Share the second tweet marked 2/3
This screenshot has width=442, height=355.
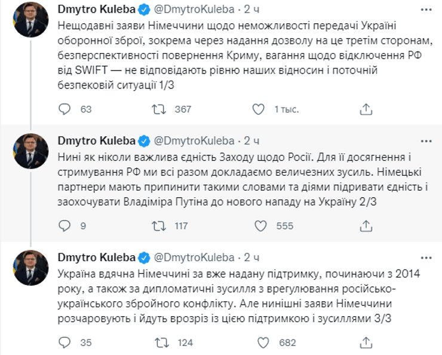tap(366, 226)
